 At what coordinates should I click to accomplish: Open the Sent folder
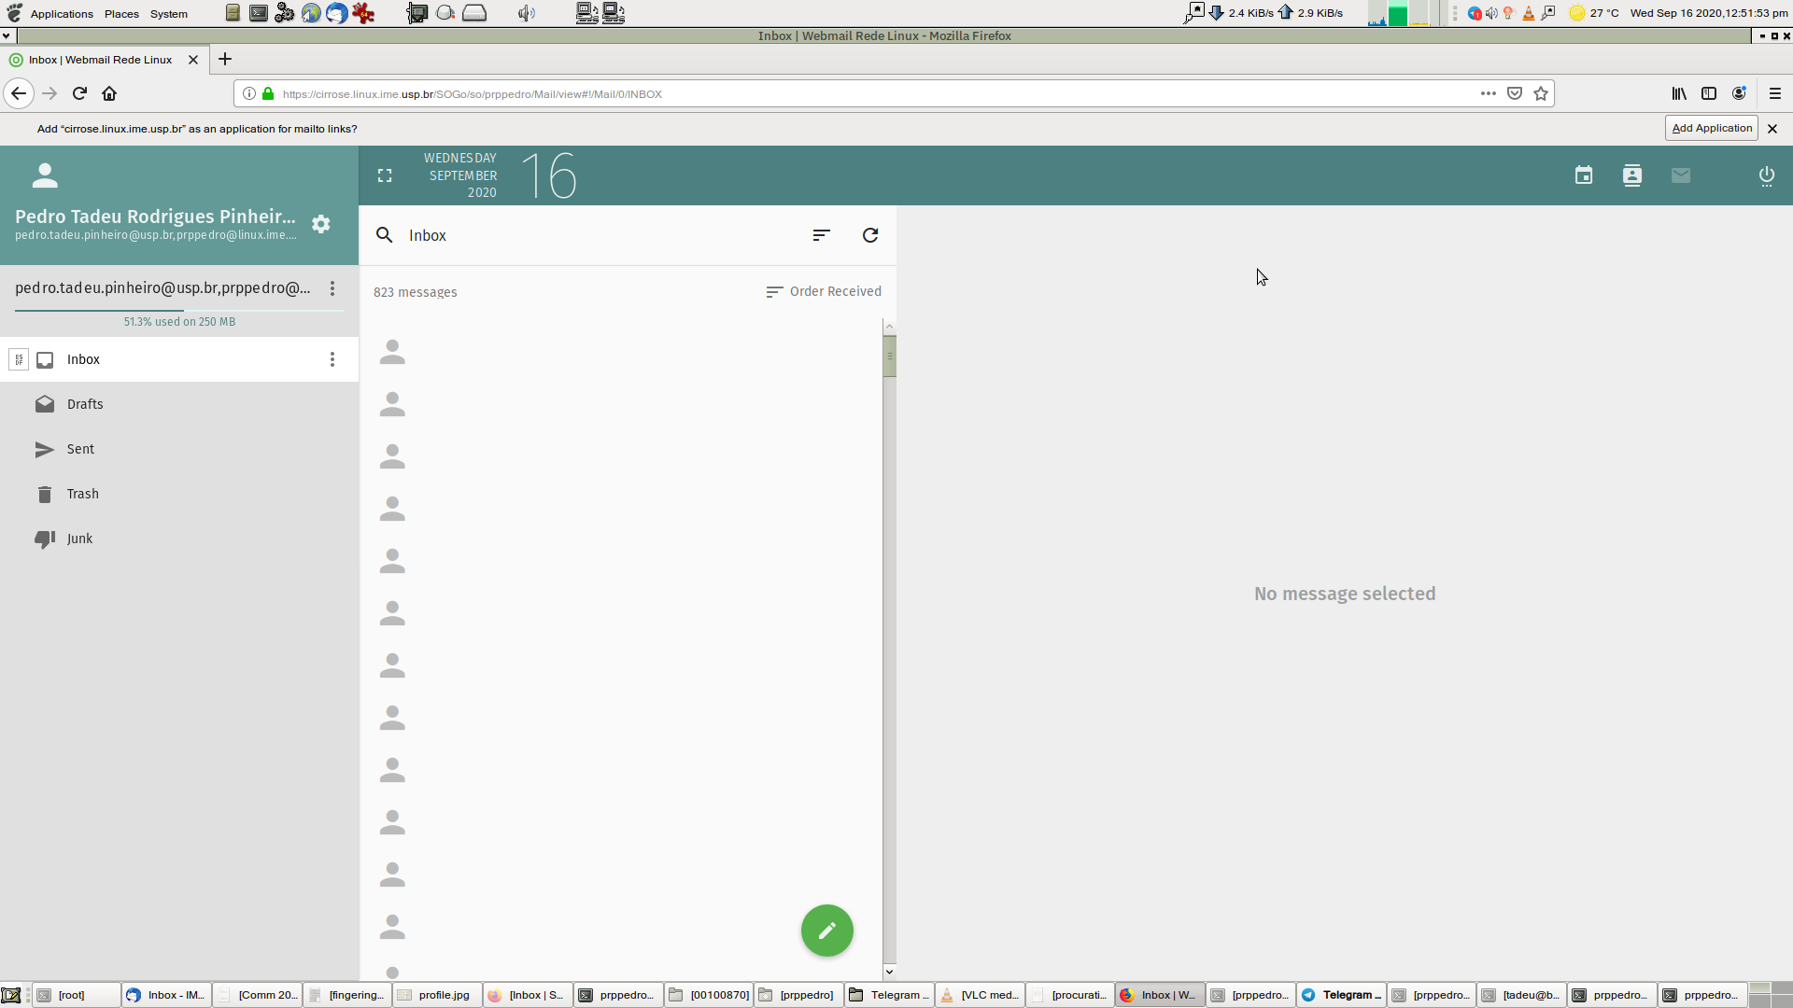80,449
